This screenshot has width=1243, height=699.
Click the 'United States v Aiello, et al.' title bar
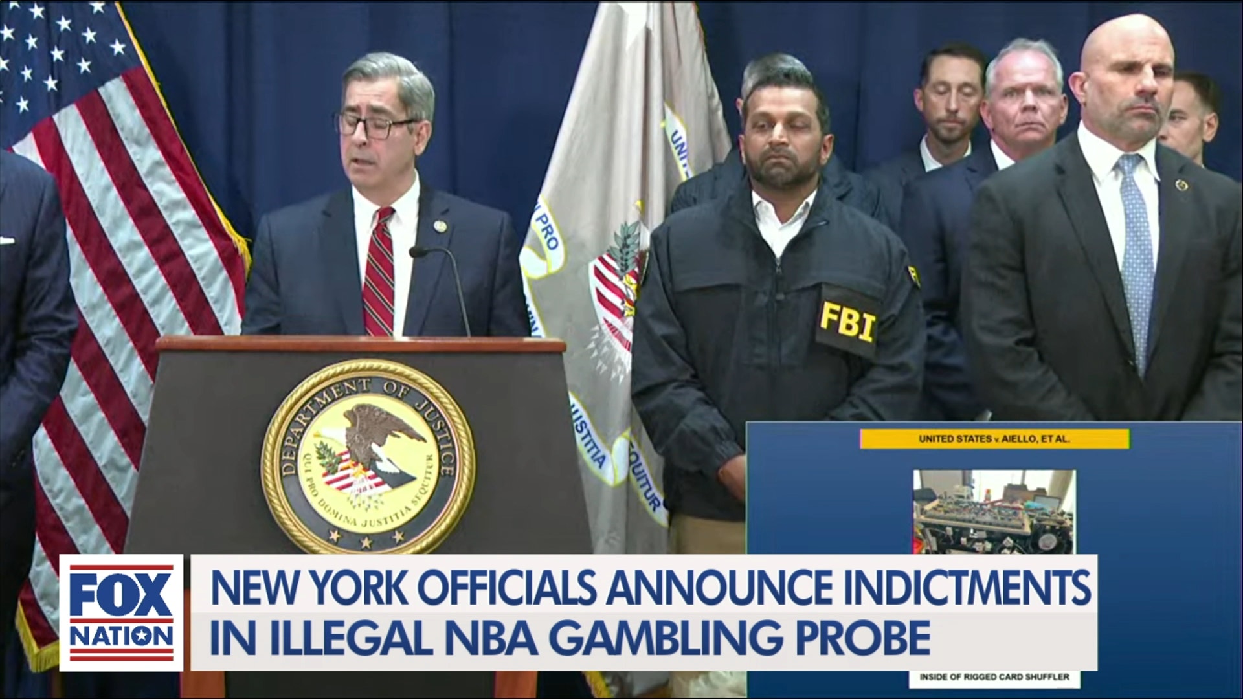tap(994, 439)
